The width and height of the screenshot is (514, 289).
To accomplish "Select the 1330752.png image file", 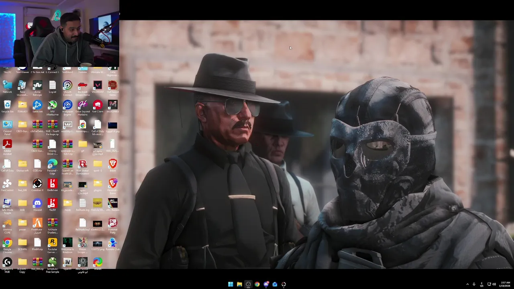I will coord(98,244).
